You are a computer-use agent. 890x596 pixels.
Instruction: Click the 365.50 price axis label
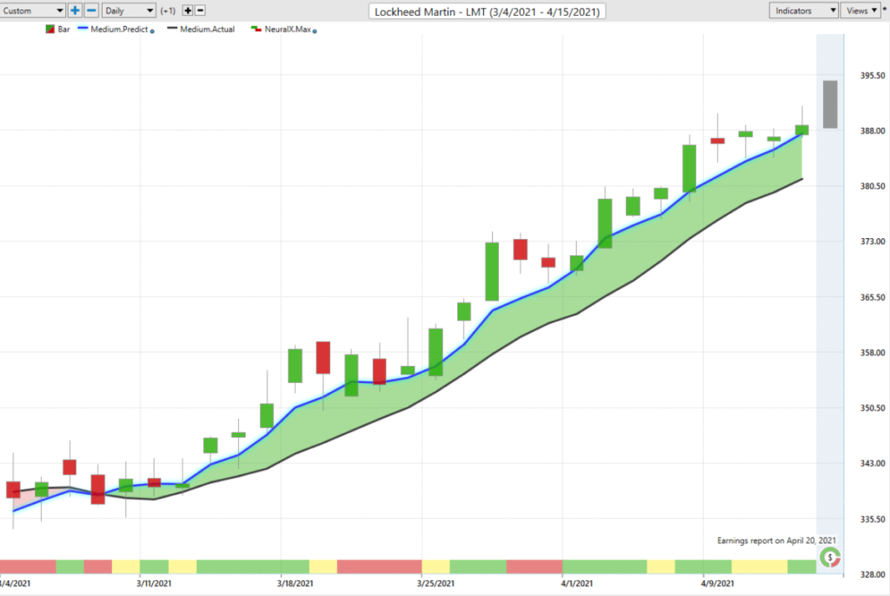pos(873,297)
